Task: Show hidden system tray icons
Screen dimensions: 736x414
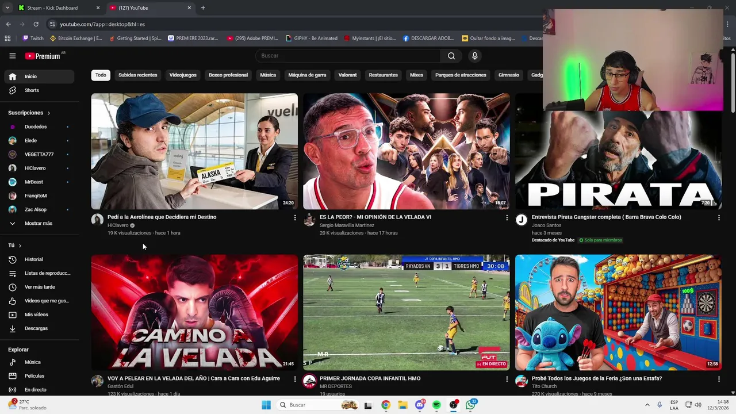Action: pyautogui.click(x=647, y=405)
